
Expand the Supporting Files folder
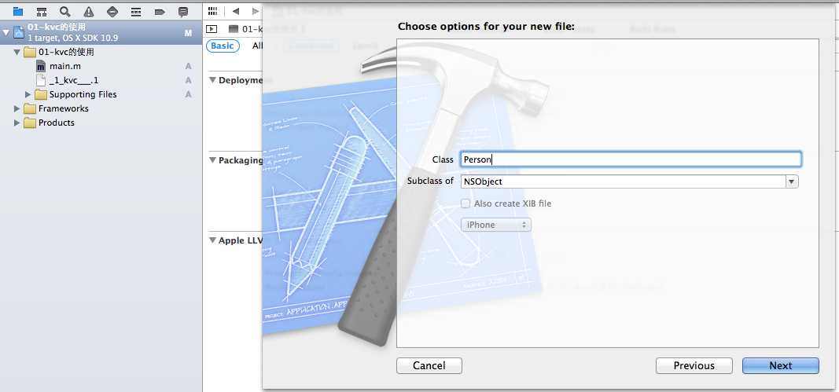[x=28, y=94]
